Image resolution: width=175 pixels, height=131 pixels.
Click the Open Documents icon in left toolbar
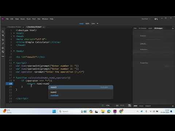(x=3, y=32)
